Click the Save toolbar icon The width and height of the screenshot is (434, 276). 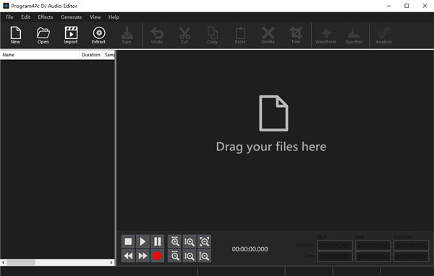127,35
